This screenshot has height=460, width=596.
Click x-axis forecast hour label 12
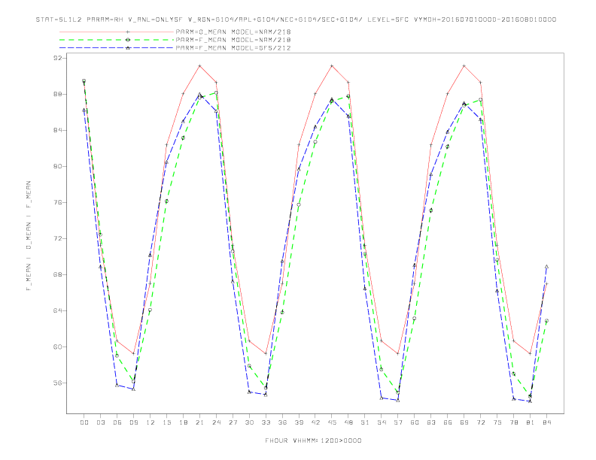click(151, 422)
